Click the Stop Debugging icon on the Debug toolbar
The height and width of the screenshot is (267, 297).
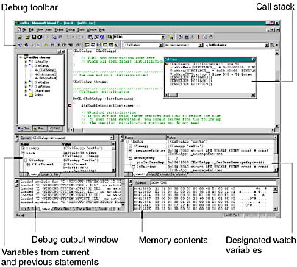click(26, 45)
